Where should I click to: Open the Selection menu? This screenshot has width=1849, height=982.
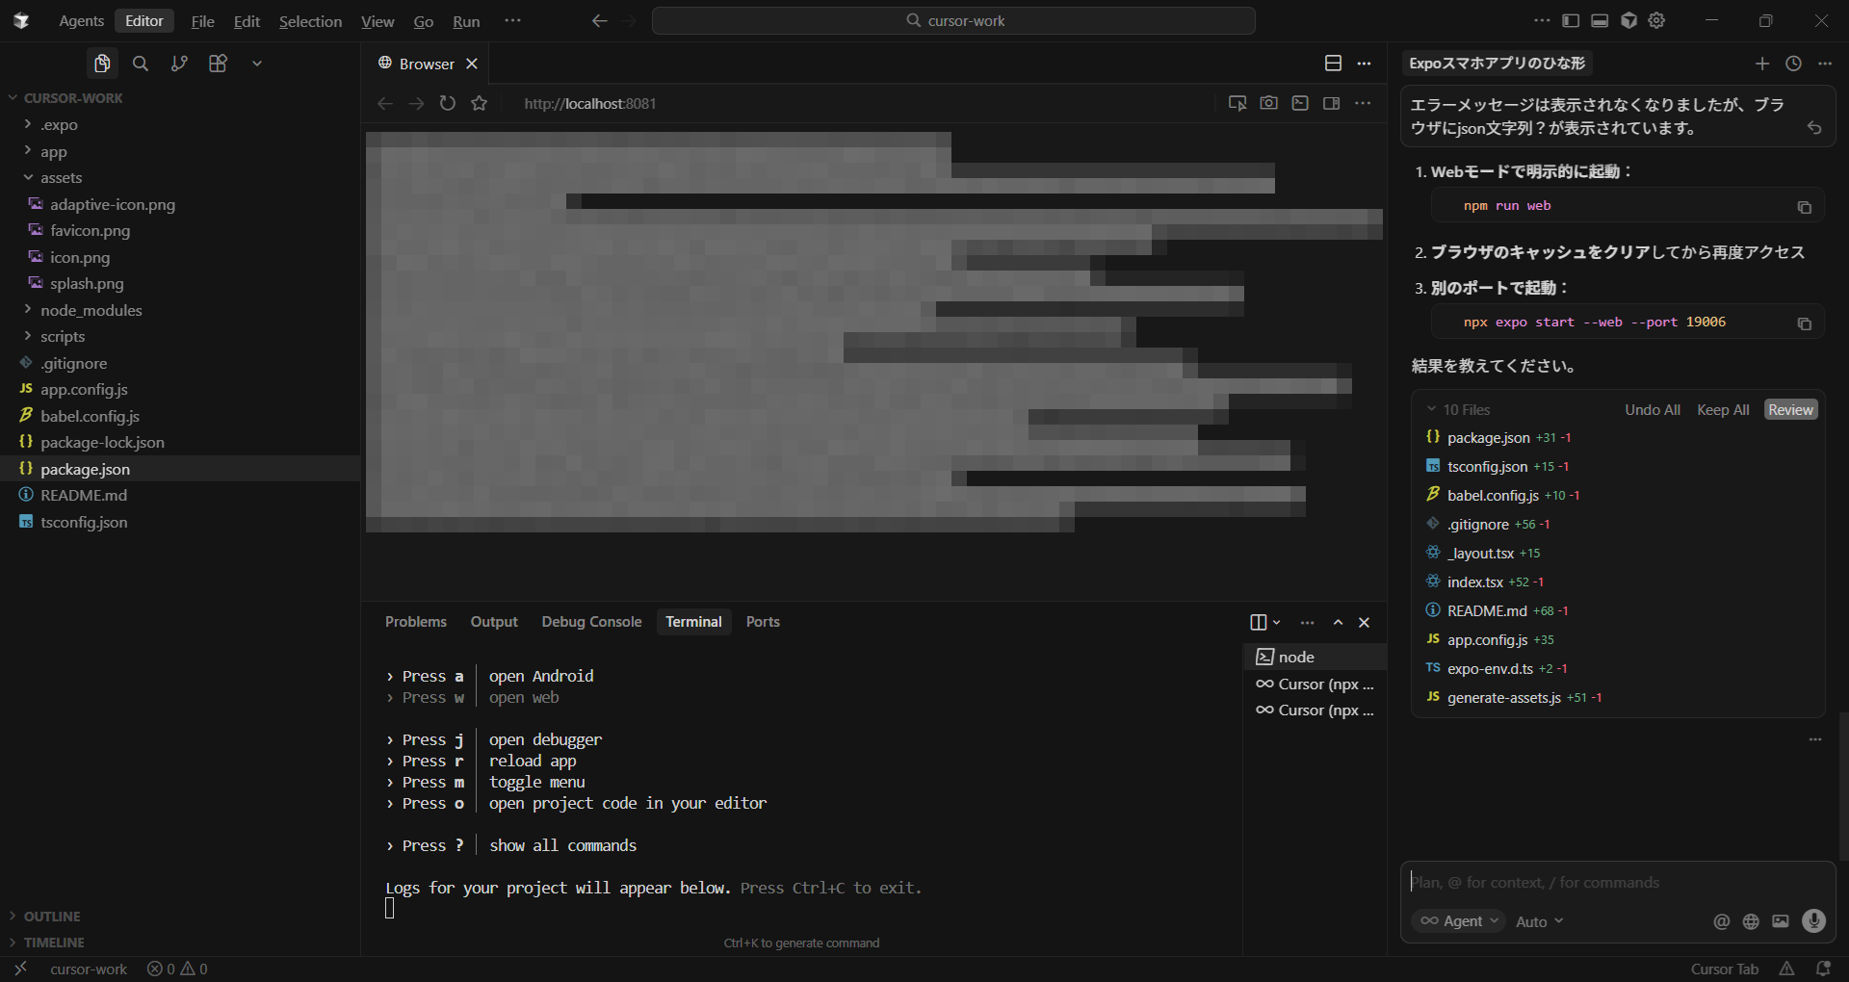coord(310,21)
